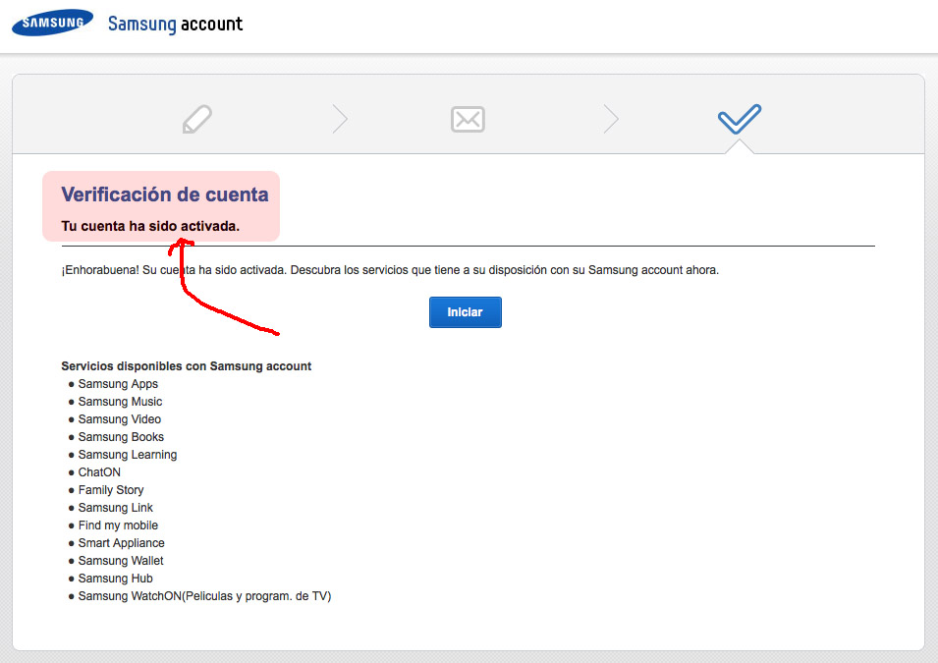The image size is (938, 663).
Task: Click the Verificación de cuenta heading
Action: tap(165, 194)
